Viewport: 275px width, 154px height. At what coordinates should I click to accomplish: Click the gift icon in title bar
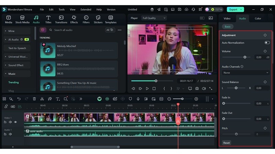coord(152,10)
